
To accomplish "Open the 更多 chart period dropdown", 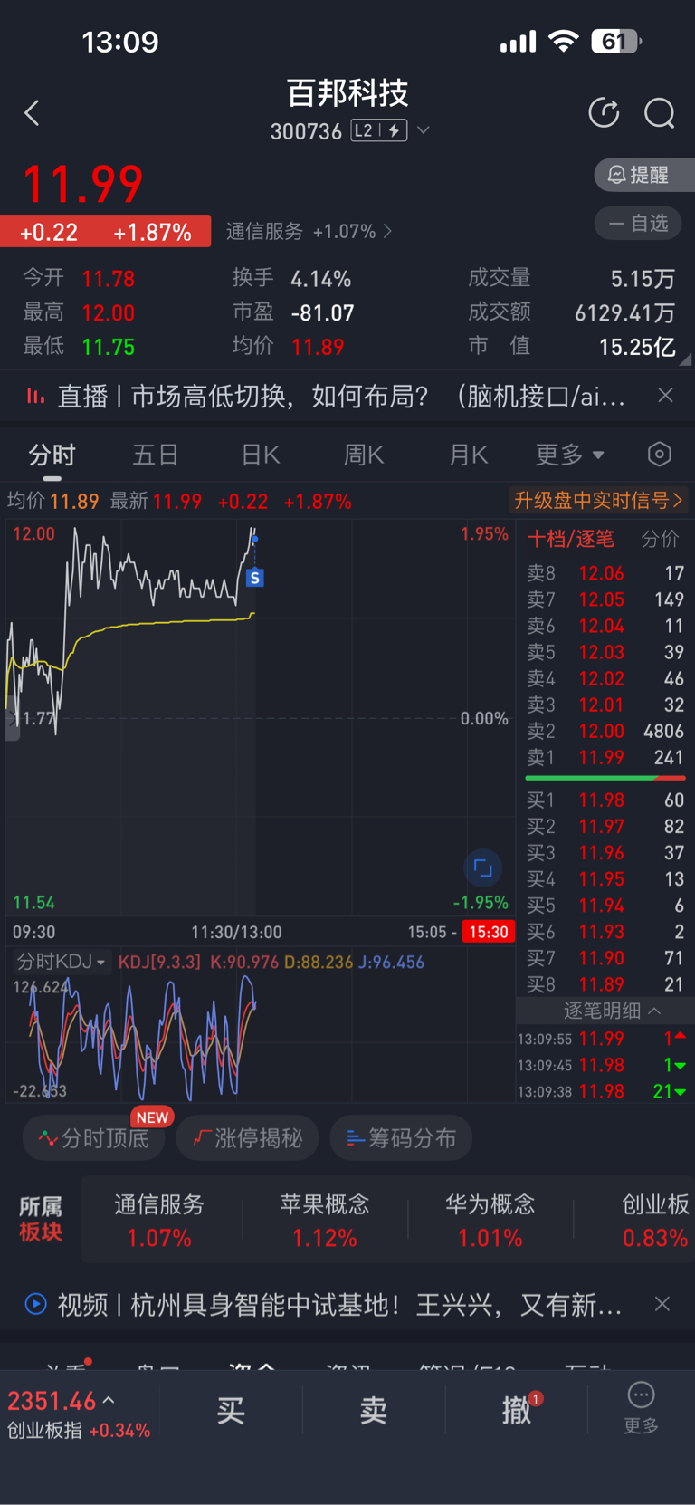I will tap(569, 454).
